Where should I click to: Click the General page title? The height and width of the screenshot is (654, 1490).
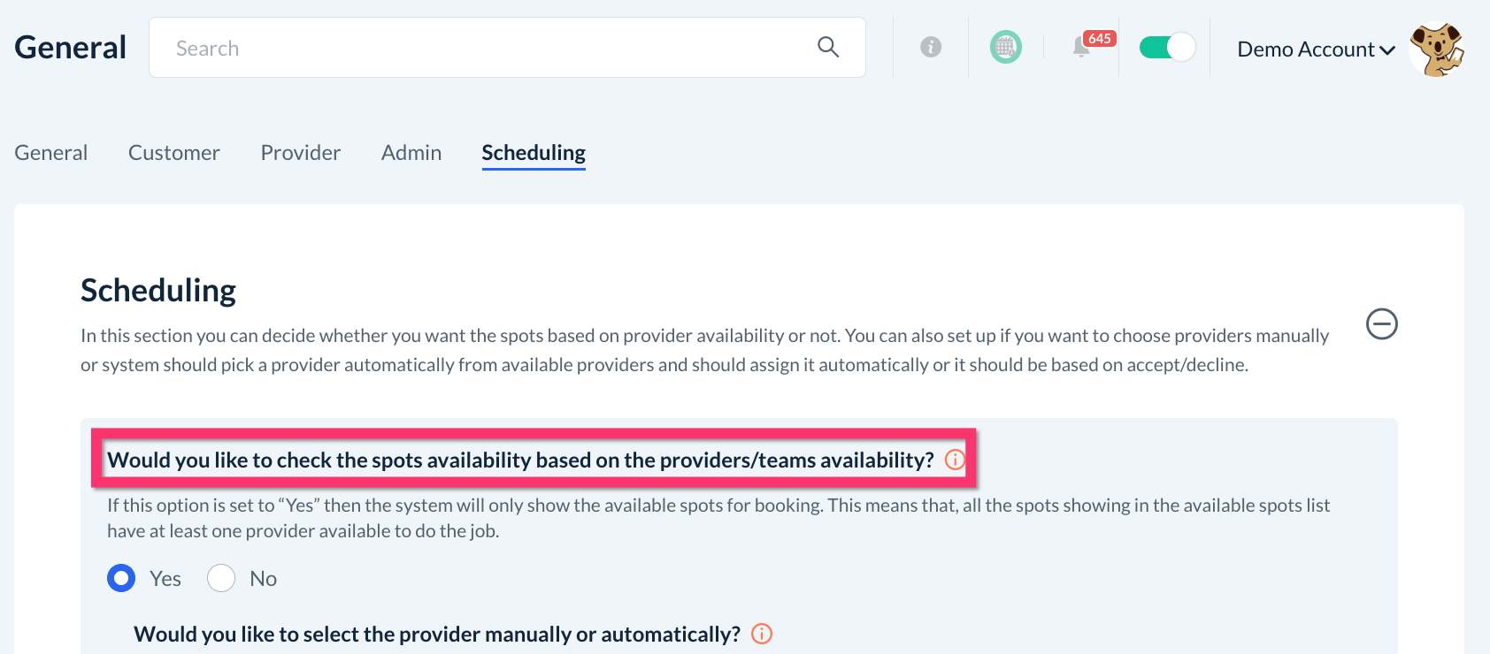pos(71,48)
